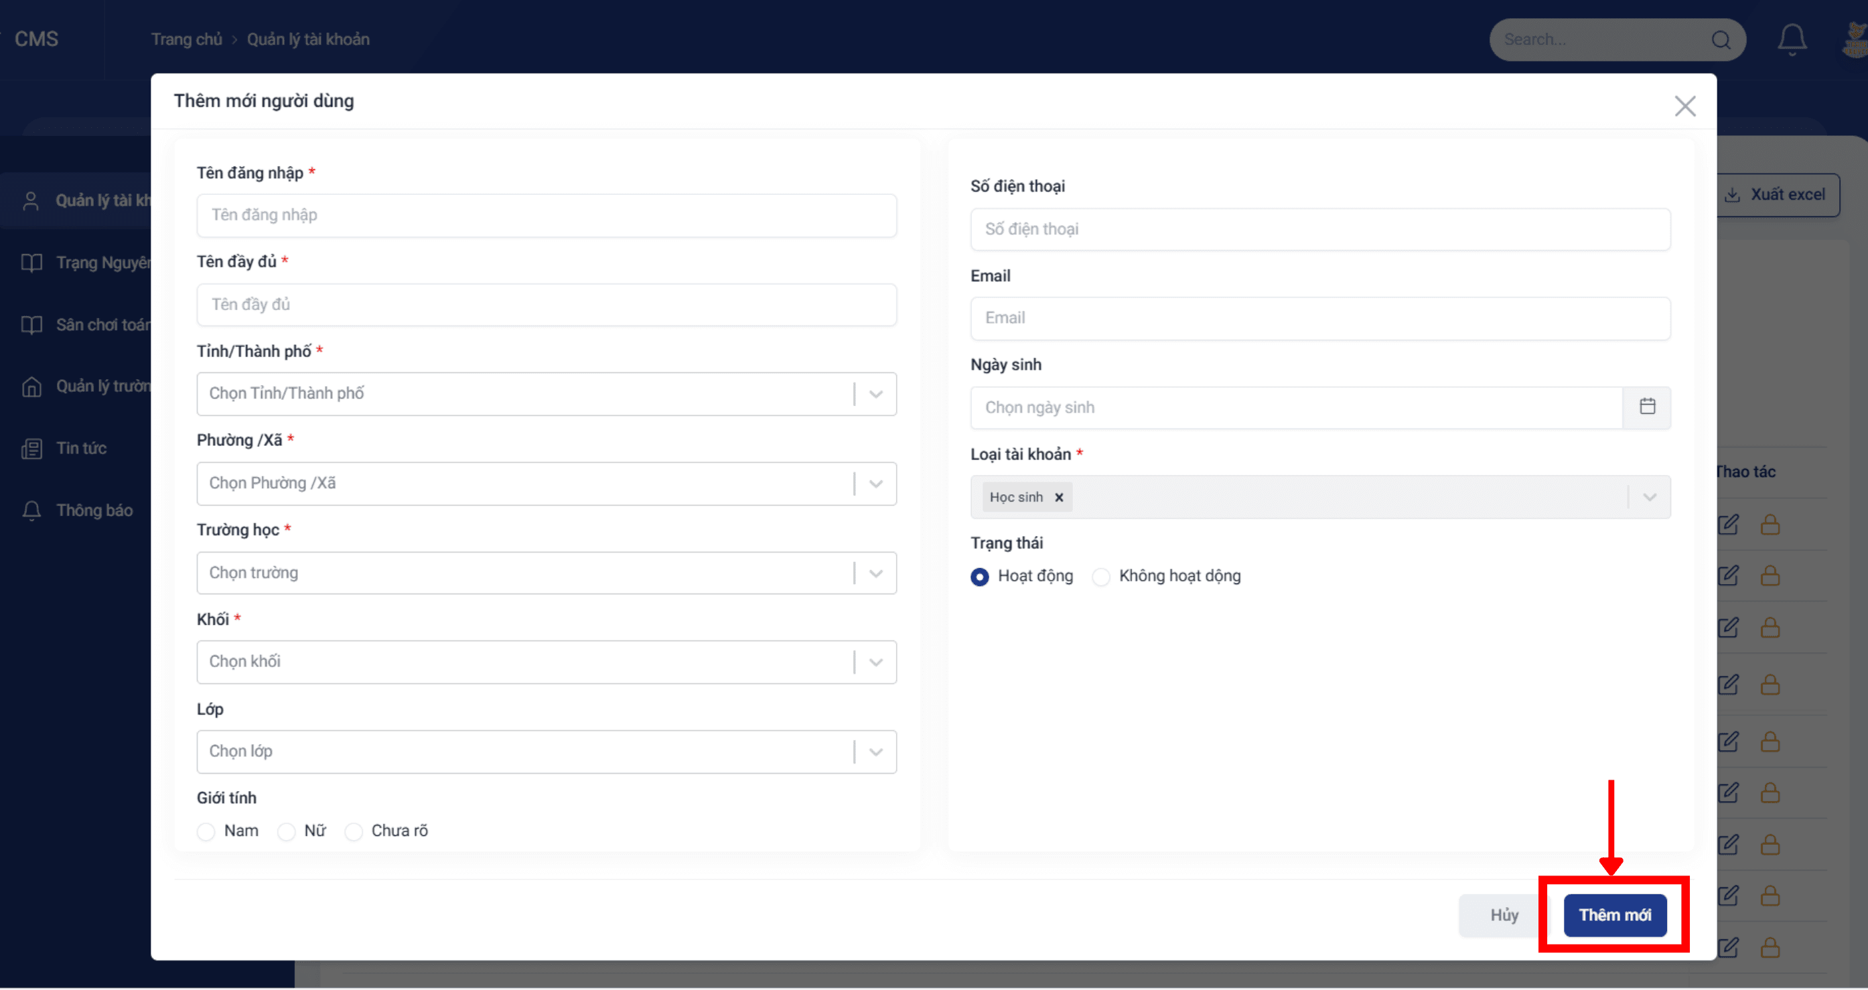The image size is (1868, 990).
Task: Select the Hoạt động status
Action: pyautogui.click(x=980, y=577)
